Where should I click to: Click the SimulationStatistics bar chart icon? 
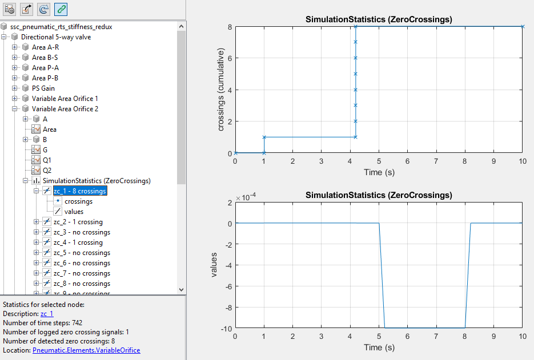pyautogui.click(x=36, y=181)
